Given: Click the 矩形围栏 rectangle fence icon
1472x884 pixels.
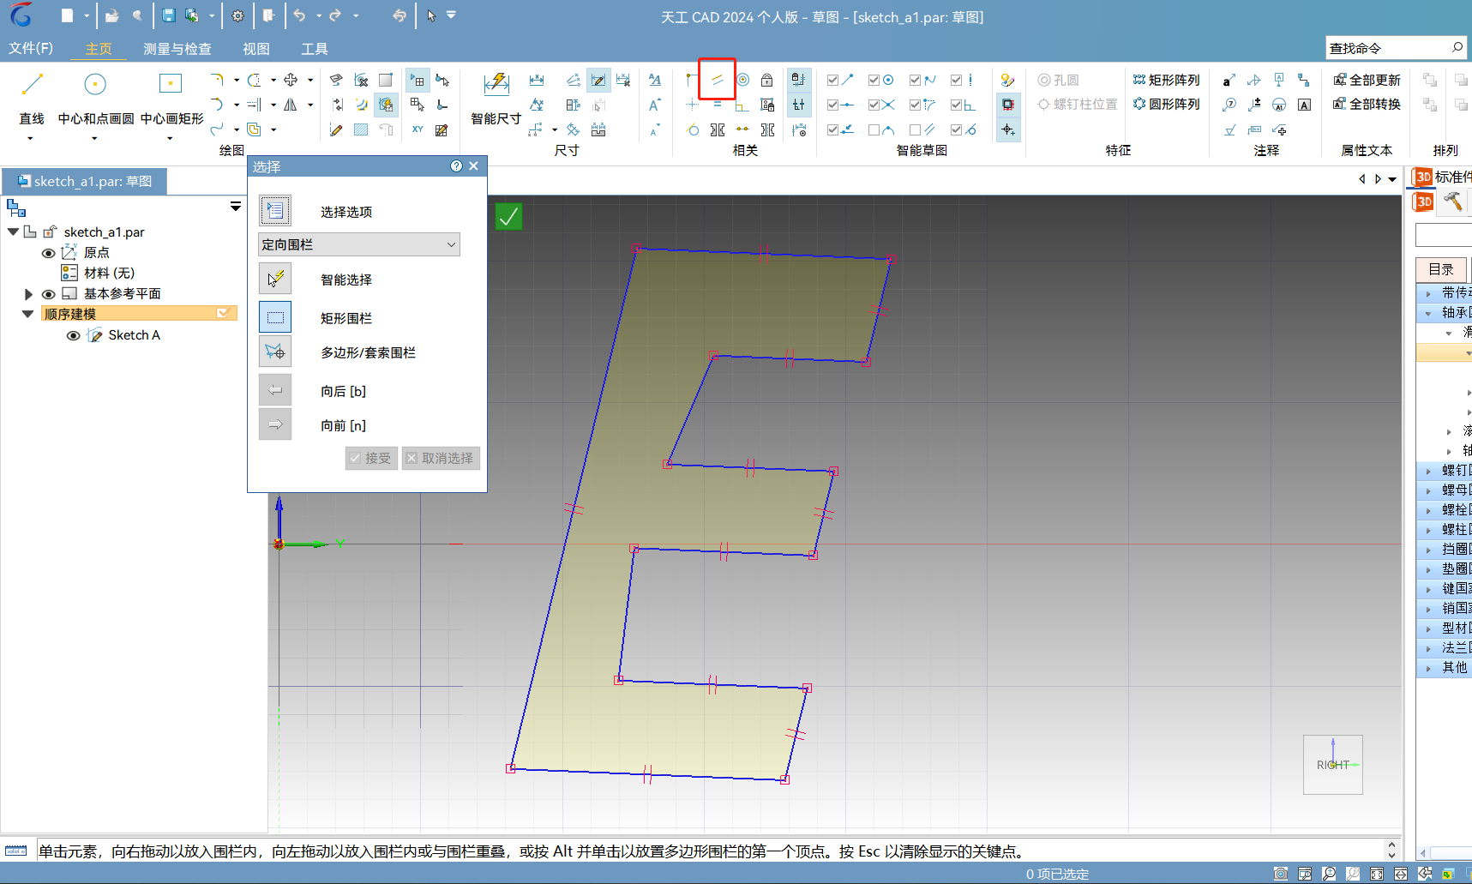Looking at the screenshot, I should (275, 317).
